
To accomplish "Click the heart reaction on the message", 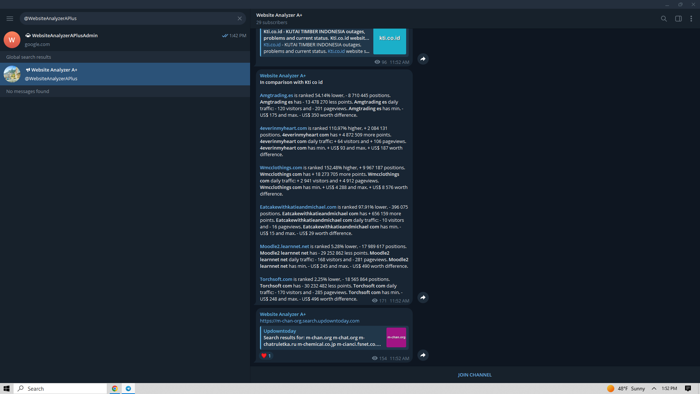I will coord(266,356).
